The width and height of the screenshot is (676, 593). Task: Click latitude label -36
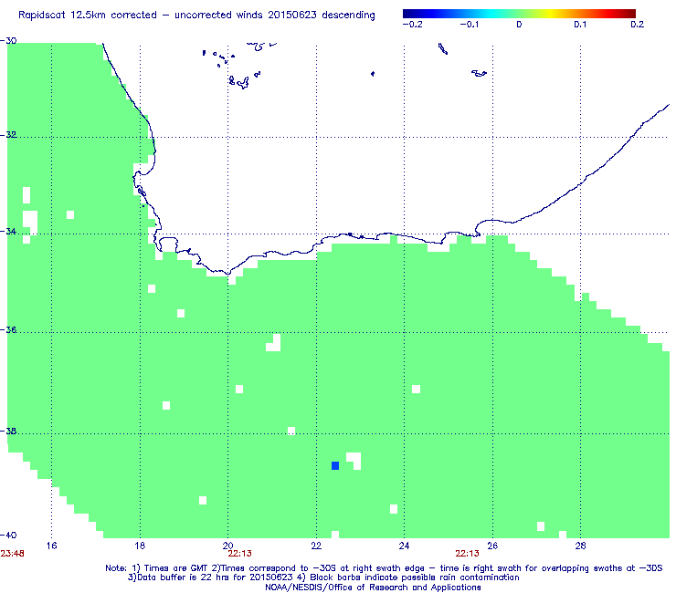click(8, 330)
